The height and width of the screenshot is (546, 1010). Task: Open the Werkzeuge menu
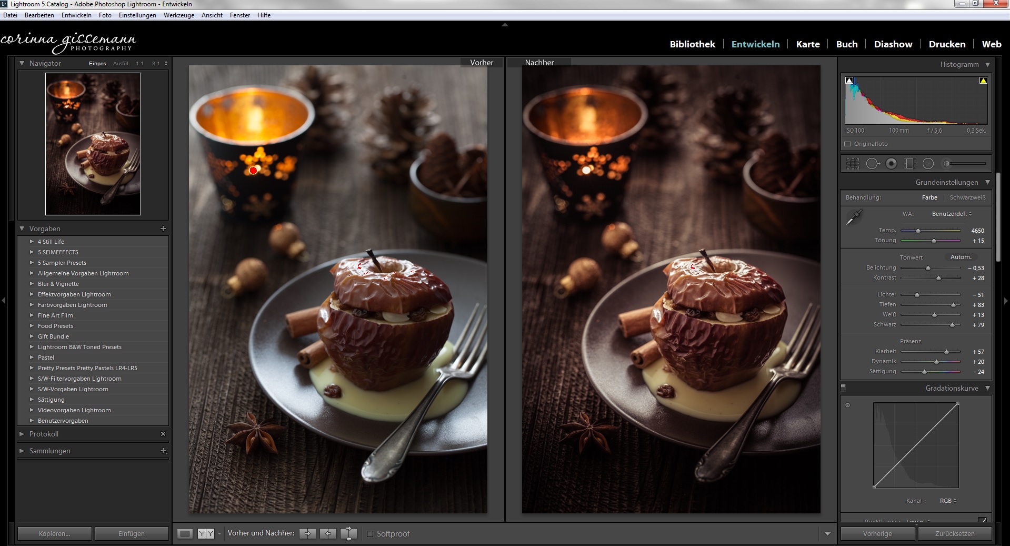coord(179,15)
